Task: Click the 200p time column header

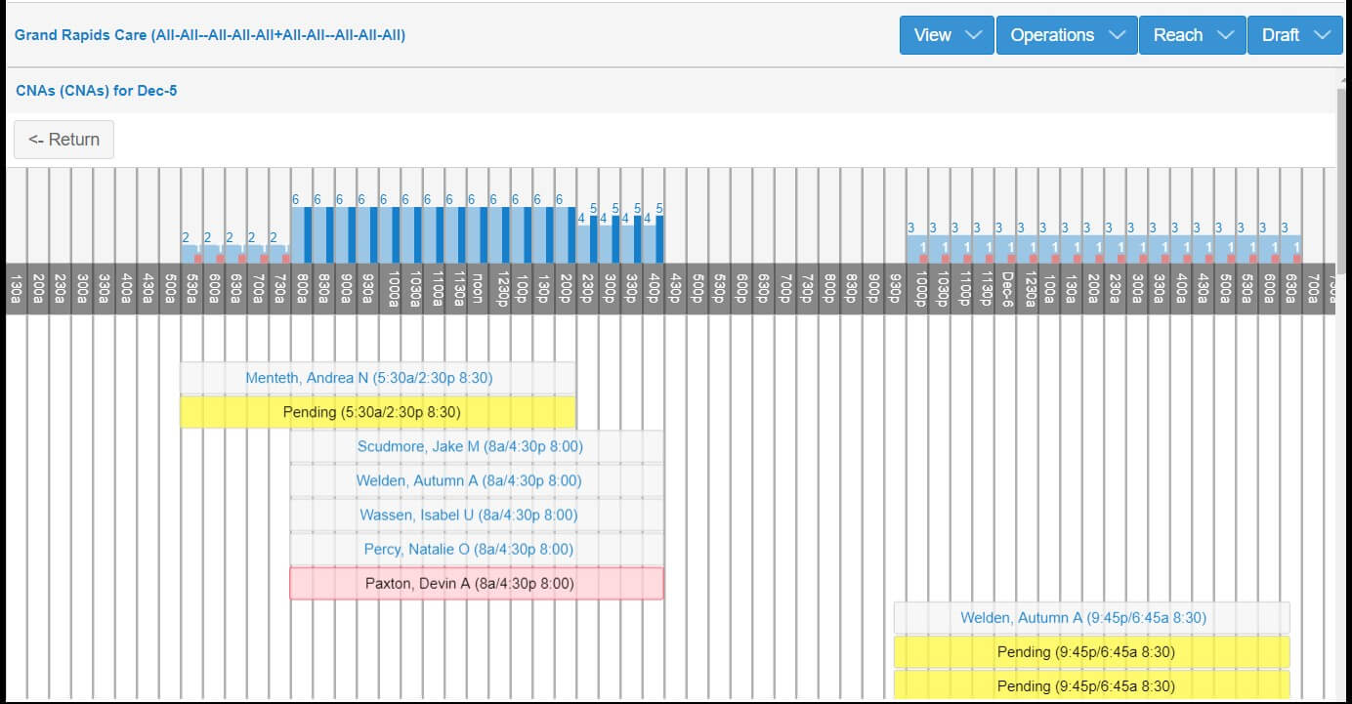Action: [565, 289]
